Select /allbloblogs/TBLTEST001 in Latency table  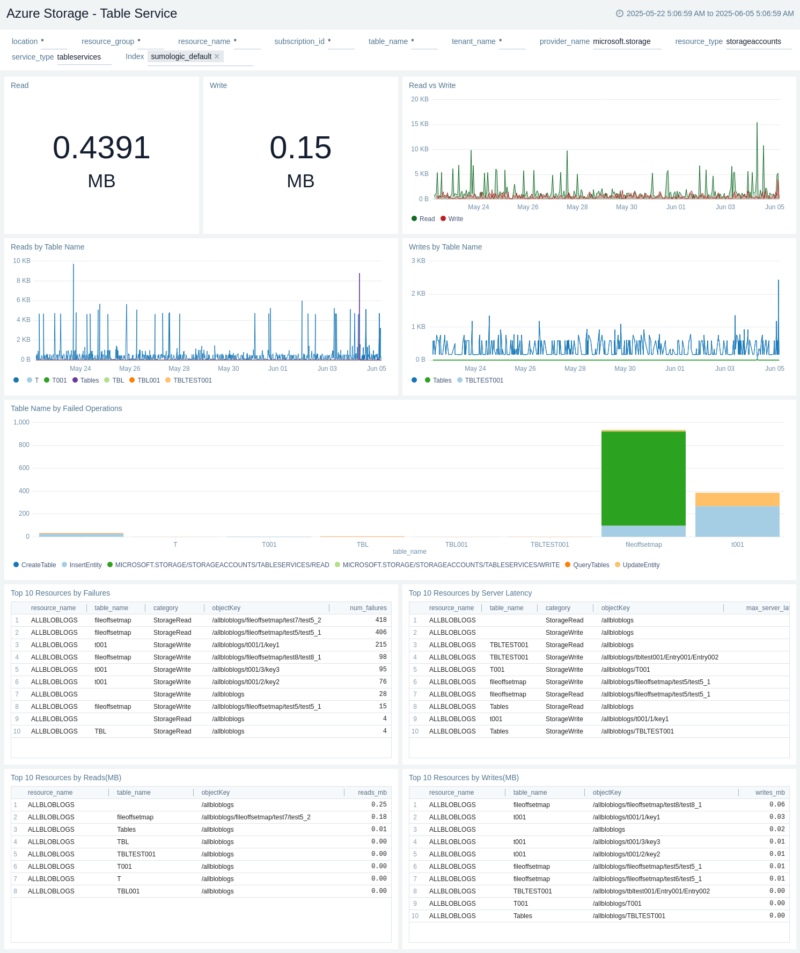[x=637, y=731]
